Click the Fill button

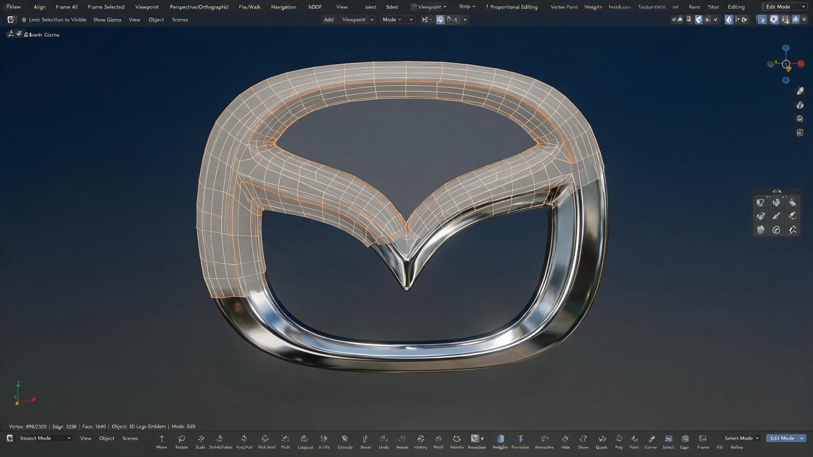[x=720, y=447]
